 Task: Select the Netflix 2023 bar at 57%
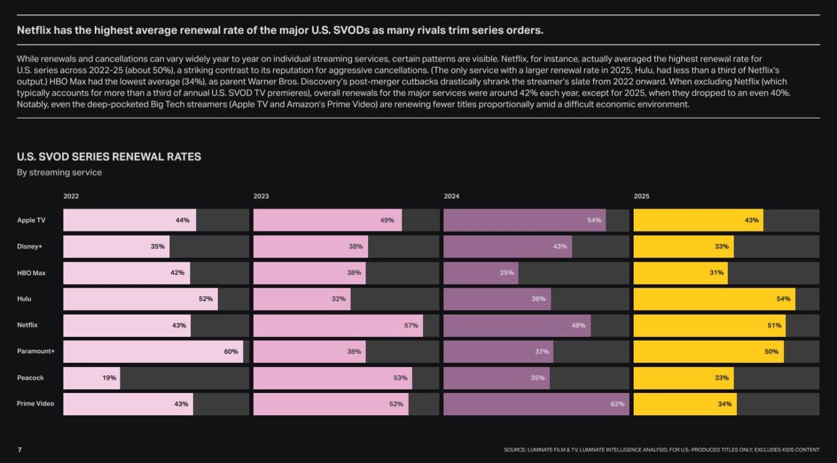(x=338, y=326)
